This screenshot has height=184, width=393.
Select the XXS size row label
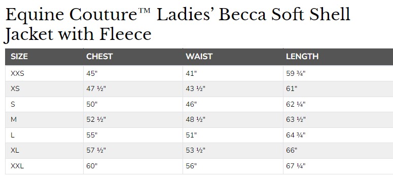click(x=17, y=73)
